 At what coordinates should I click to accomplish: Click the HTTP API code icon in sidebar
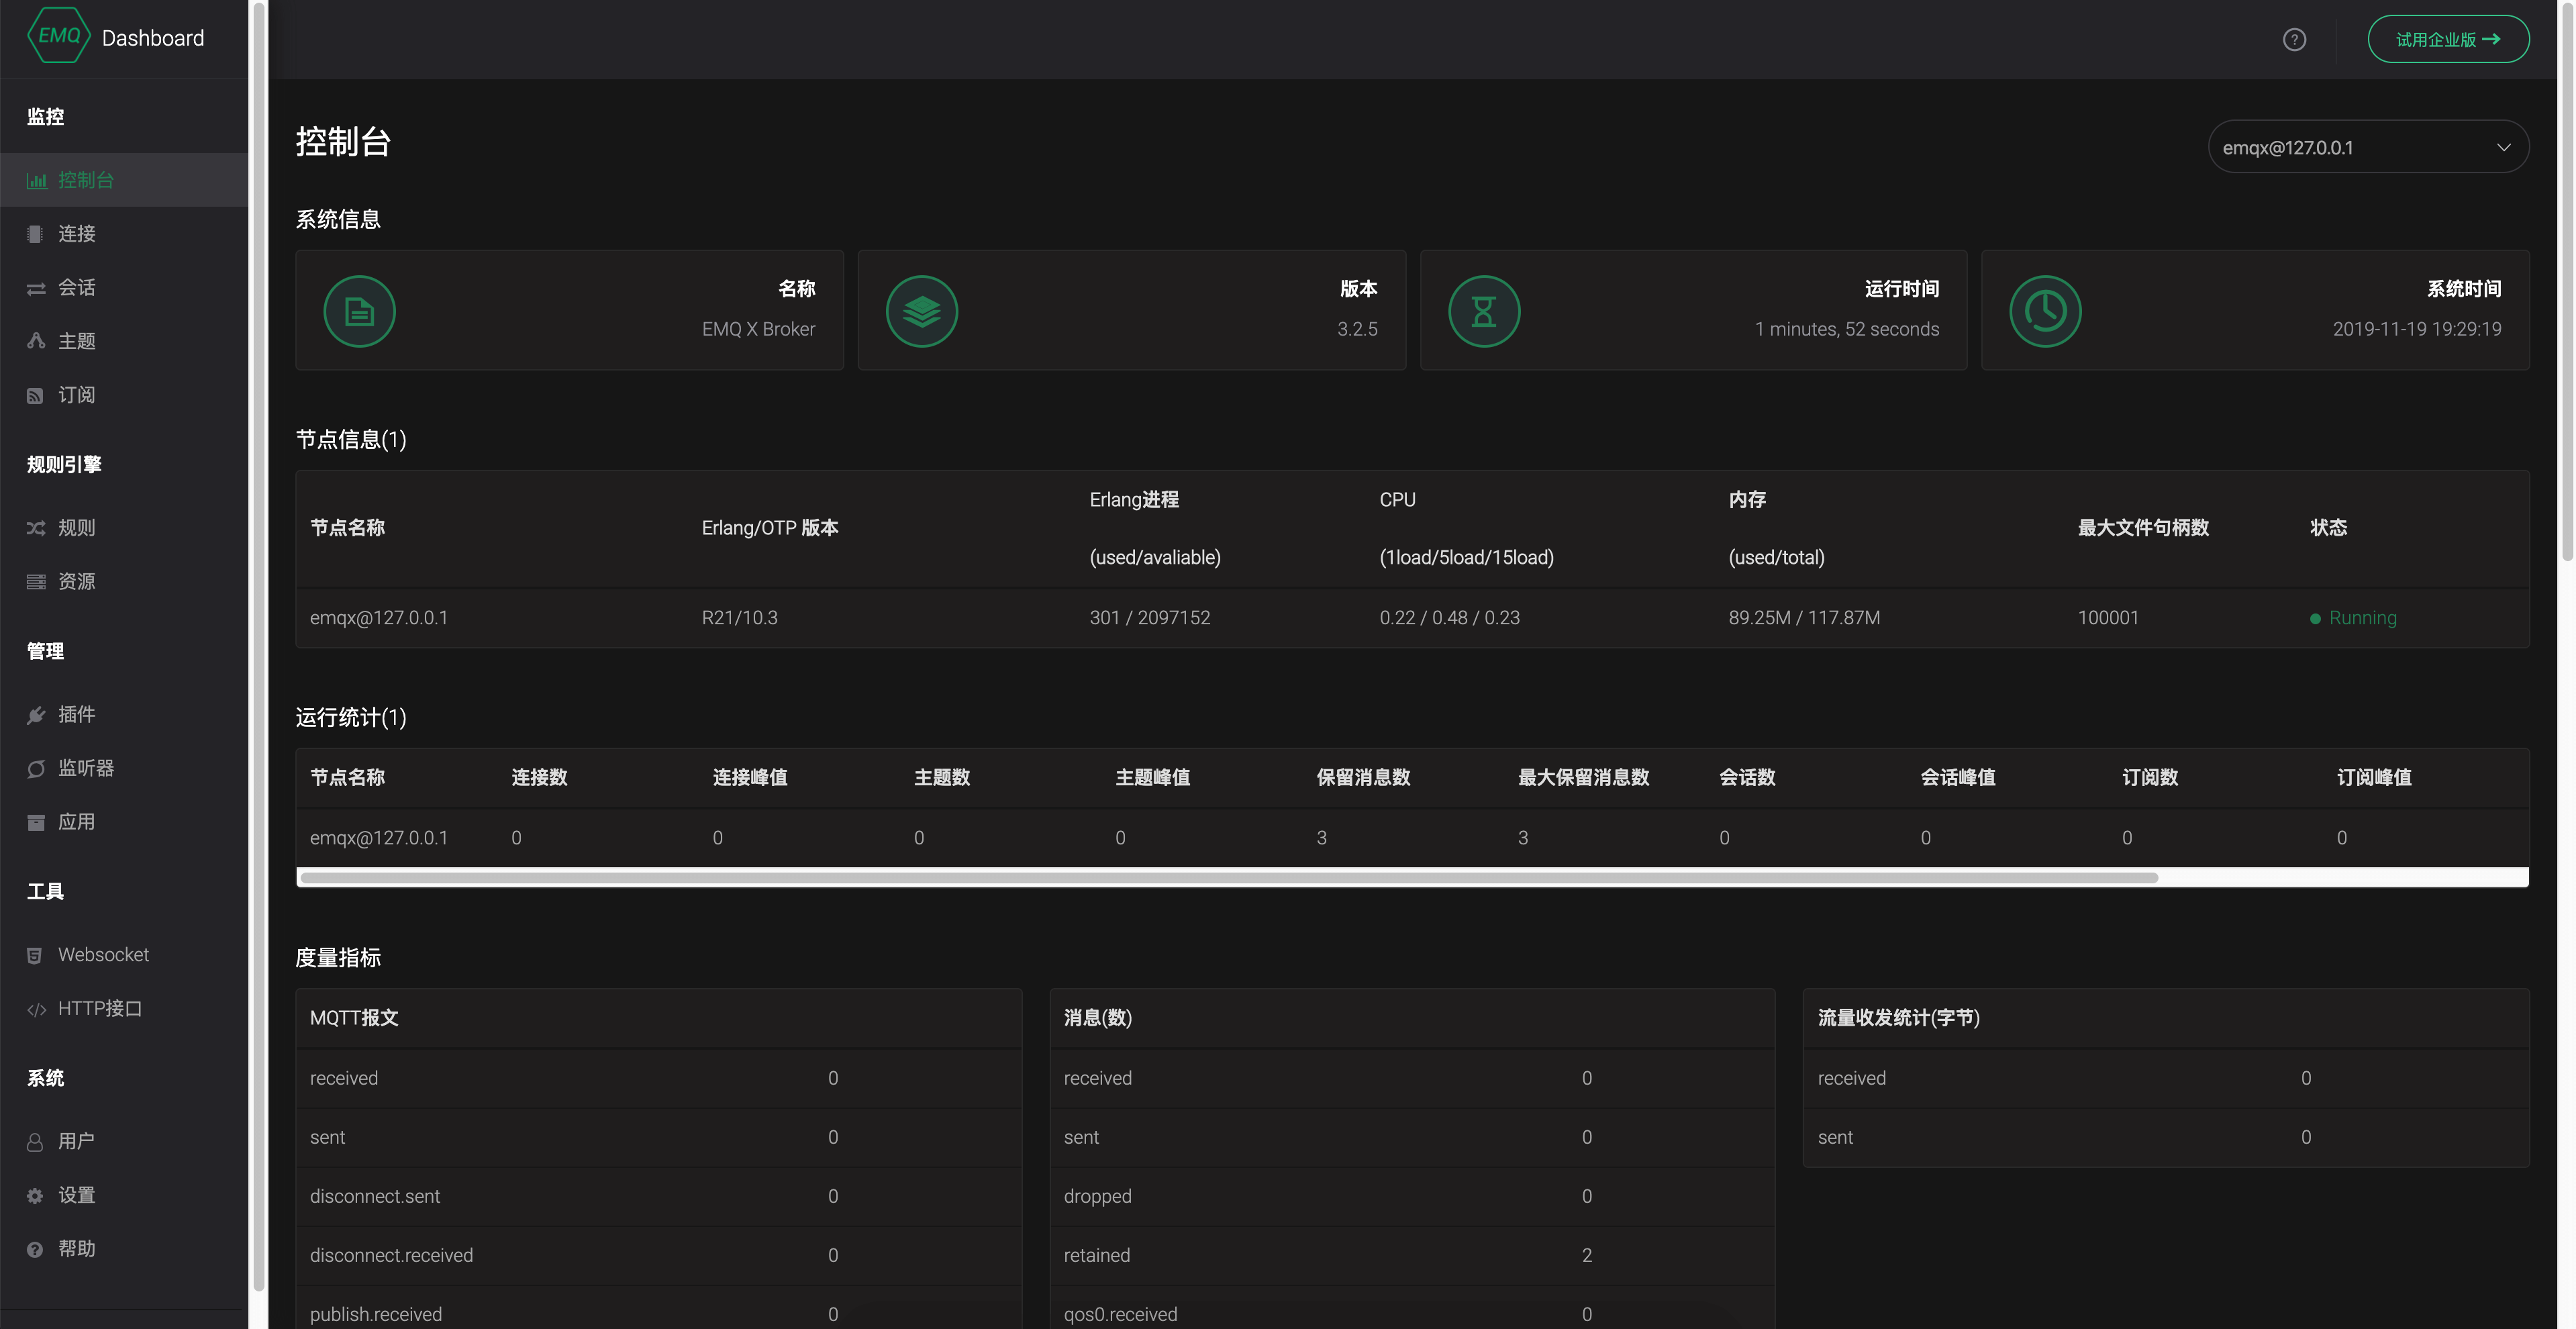pos(36,1009)
